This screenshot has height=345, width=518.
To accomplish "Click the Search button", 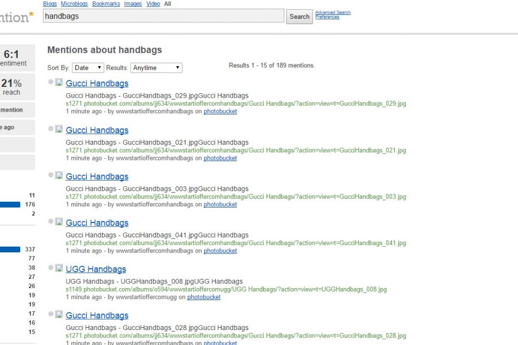I will [299, 17].
